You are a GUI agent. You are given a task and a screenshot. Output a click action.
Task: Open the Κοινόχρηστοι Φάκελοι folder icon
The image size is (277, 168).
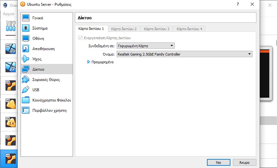coord(26,100)
